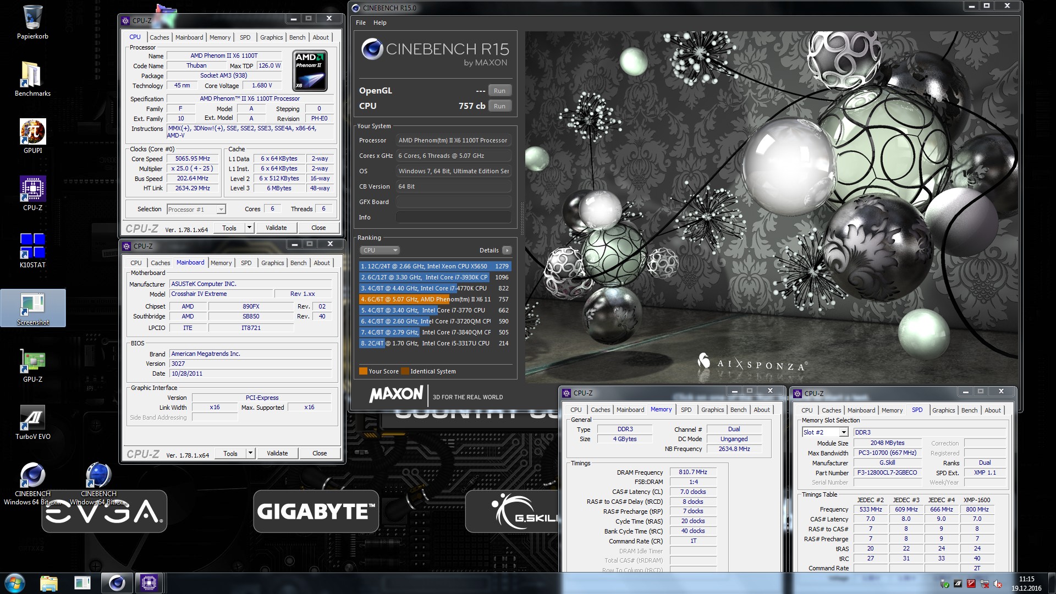Click the GFX Board field in Cinebench
1056x594 pixels.
coord(454,202)
